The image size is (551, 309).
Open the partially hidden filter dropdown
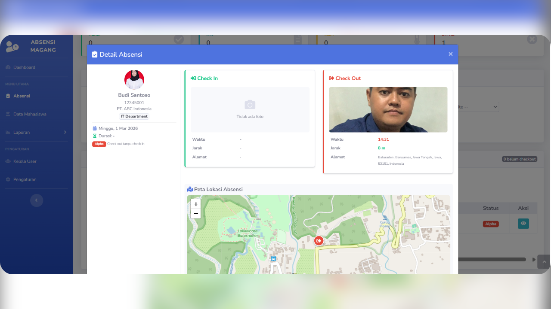click(479, 107)
